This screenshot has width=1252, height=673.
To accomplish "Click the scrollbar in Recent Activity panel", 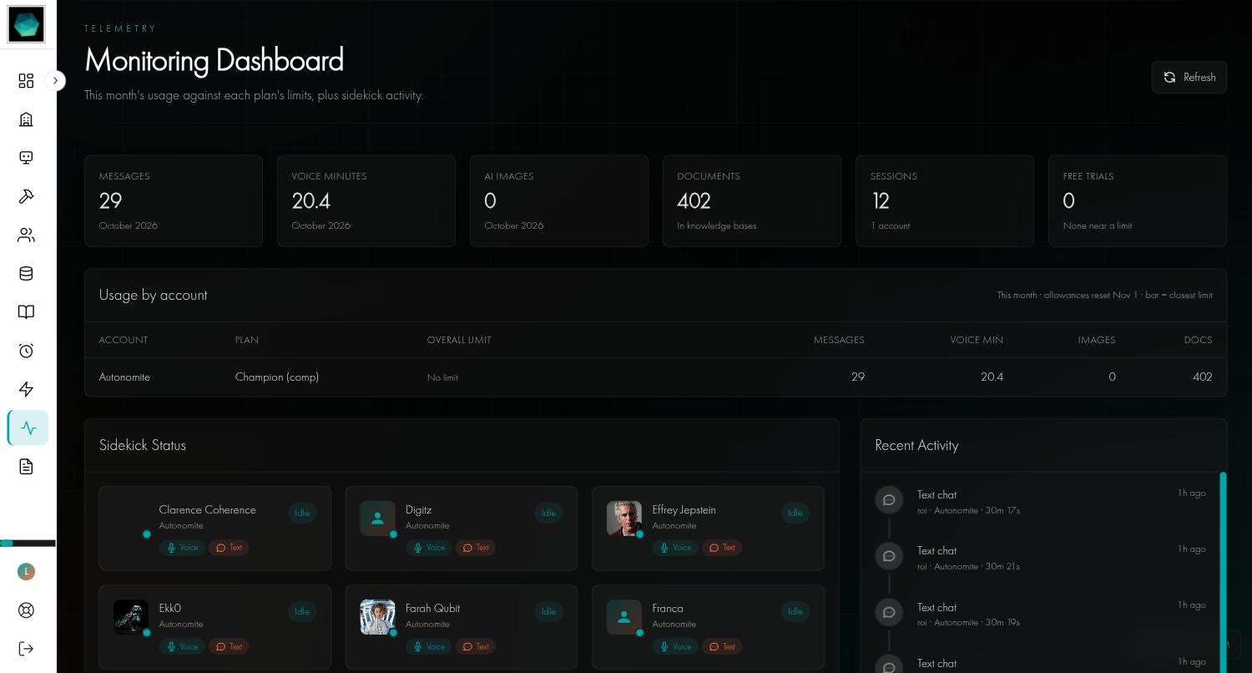I will (x=1224, y=572).
